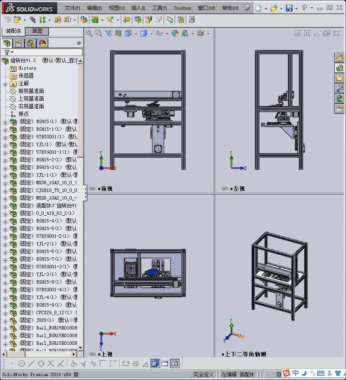Select Zoom to Area tool
The height and width of the screenshot is (380, 346).
point(98,33)
